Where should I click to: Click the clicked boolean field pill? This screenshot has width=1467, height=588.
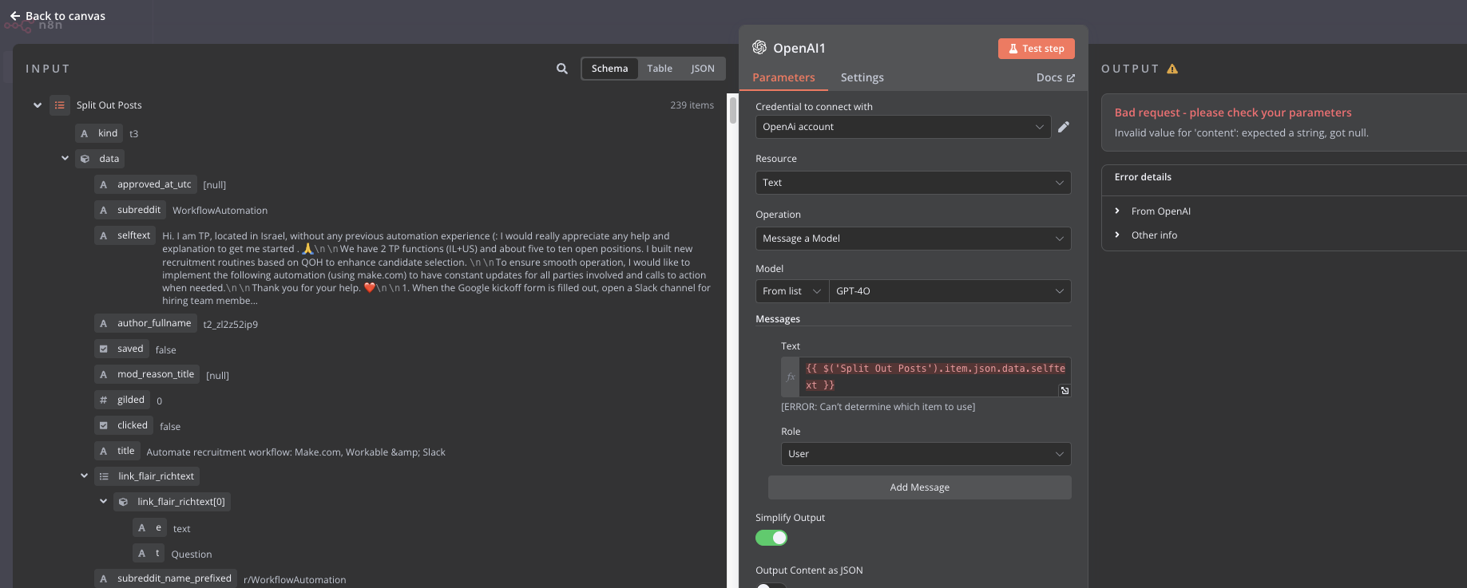124,425
